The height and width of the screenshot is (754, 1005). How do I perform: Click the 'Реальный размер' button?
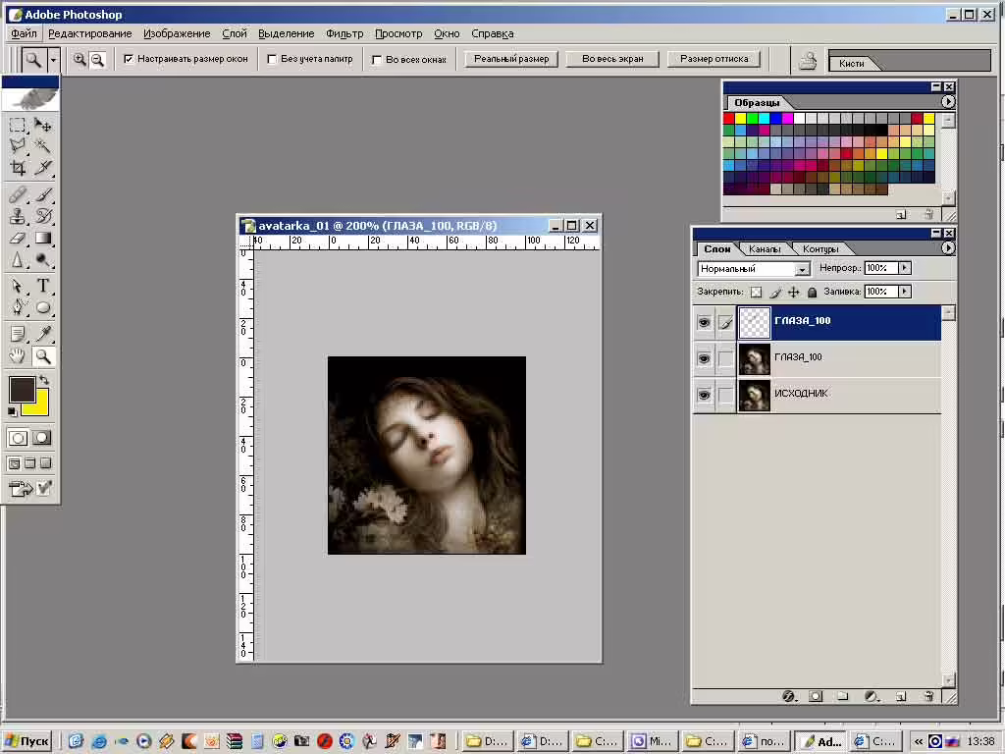click(511, 59)
